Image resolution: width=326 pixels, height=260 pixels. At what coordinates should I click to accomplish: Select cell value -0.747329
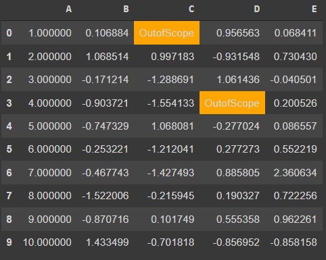tap(106, 126)
